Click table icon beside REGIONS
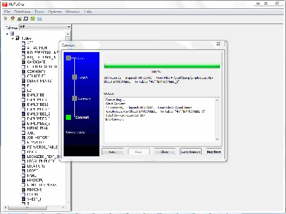This screenshot has height=214, width=286. 23,190
